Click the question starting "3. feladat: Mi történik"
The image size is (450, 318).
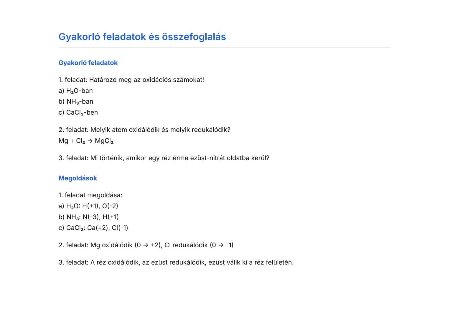[x=164, y=158]
